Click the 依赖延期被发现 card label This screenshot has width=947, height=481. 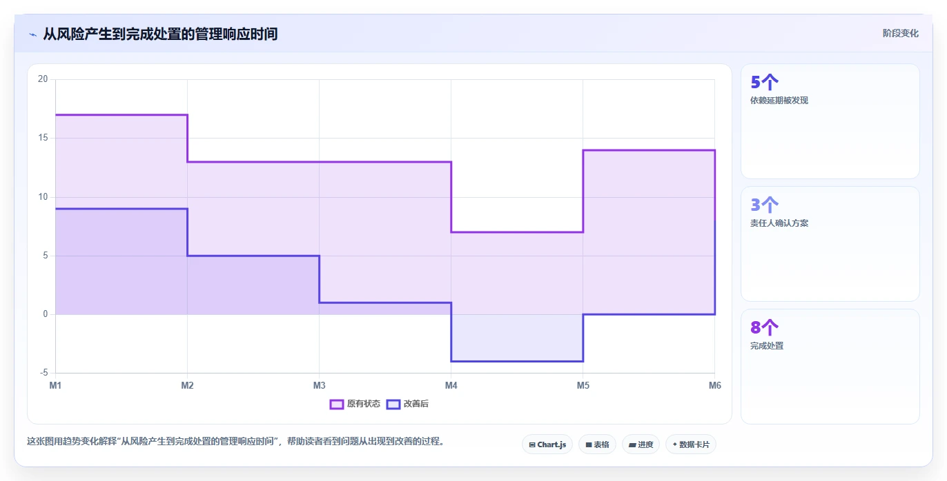tap(779, 101)
